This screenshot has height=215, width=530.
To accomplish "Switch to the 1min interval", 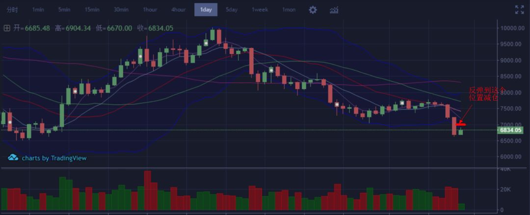I will tap(38, 10).
